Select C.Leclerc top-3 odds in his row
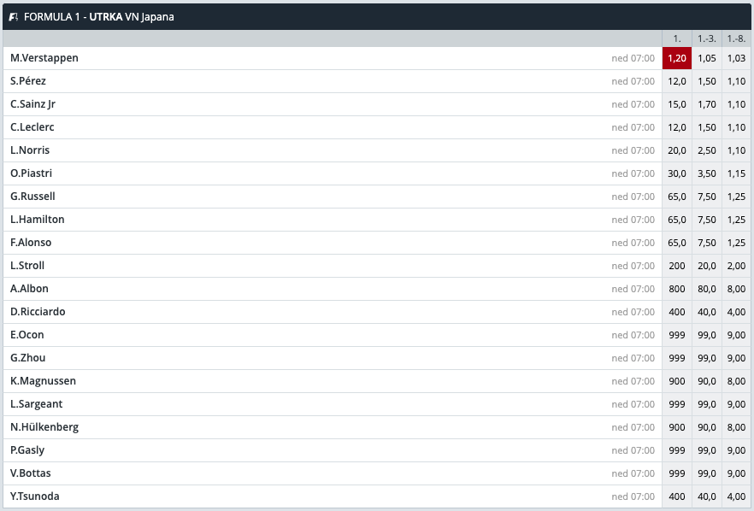This screenshot has width=754, height=511. click(707, 127)
